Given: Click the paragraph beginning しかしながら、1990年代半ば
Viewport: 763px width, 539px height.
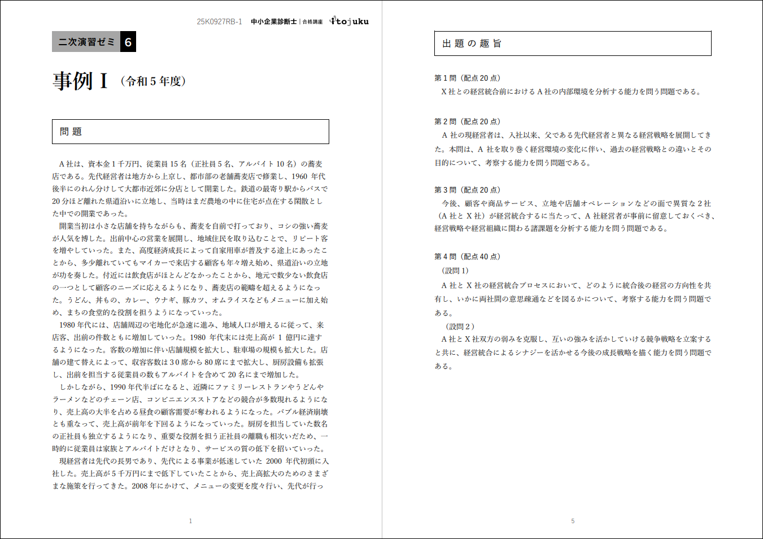Looking at the screenshot, I should pyautogui.click(x=190, y=418).
